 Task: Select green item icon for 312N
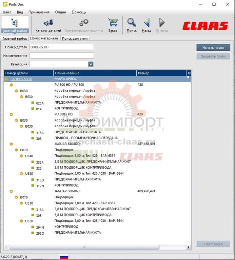click(x=33, y=186)
